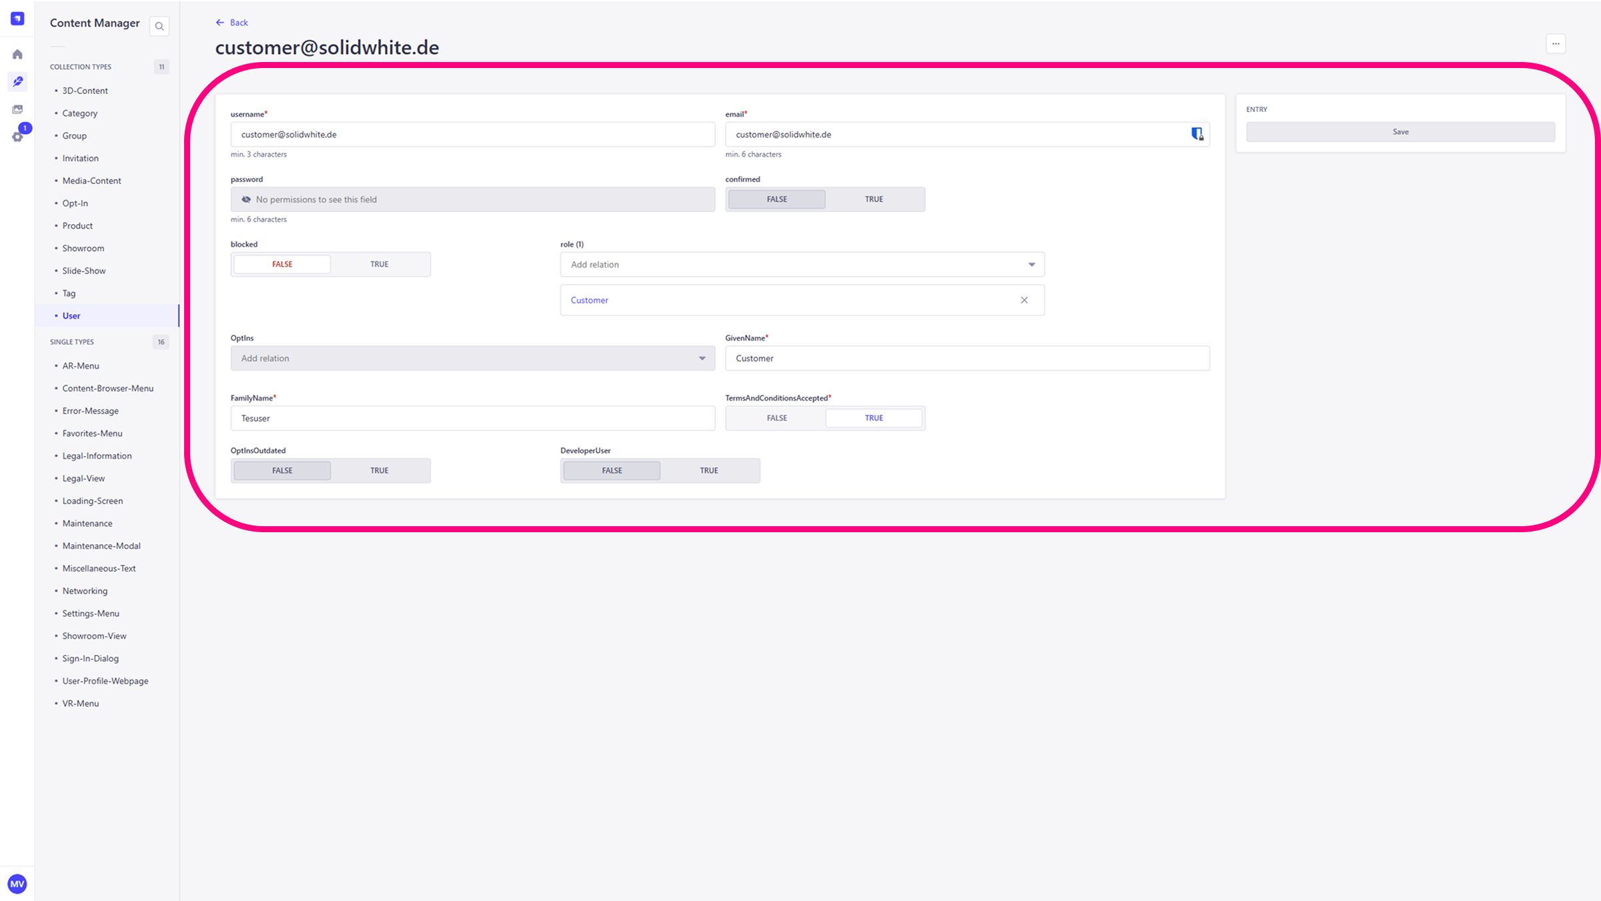
Task: Remove the Customer role with X
Action: pos(1024,300)
